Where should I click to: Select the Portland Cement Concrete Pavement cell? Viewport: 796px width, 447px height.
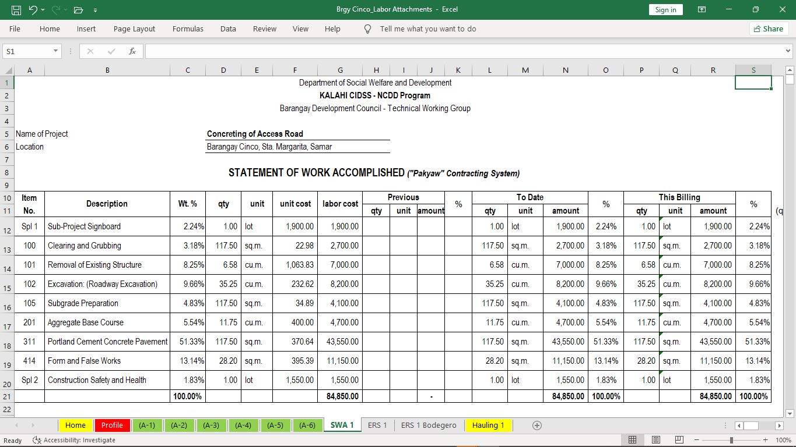point(107,342)
